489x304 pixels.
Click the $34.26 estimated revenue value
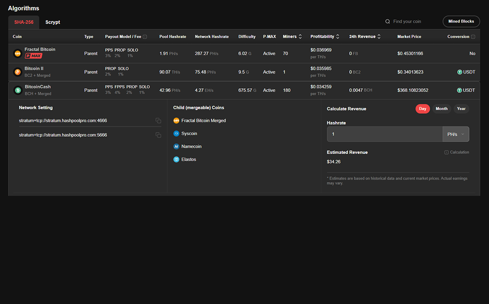click(334, 162)
